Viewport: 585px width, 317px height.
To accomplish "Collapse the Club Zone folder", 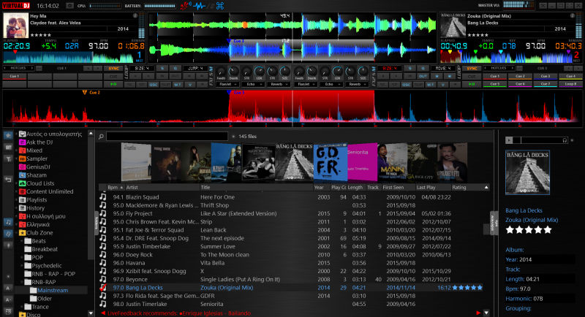I will pyautogui.click(x=16, y=233).
